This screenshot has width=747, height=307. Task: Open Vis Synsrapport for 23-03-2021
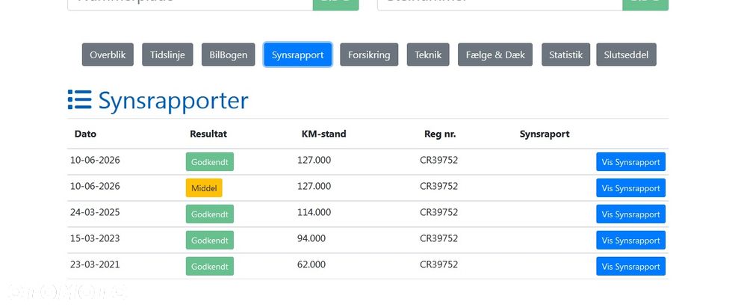630,267
